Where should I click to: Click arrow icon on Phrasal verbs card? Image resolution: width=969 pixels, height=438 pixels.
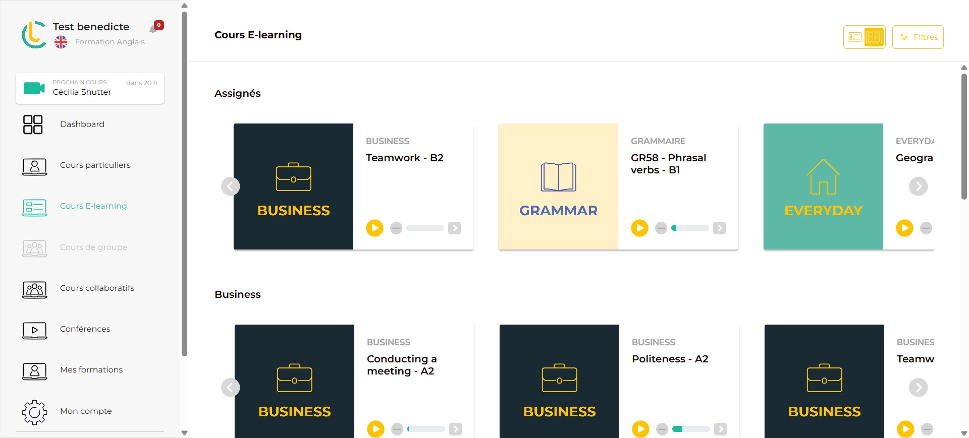[720, 228]
